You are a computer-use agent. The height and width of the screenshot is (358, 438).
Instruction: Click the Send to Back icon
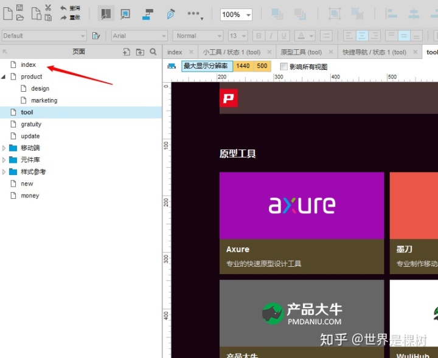pyautogui.click(x=300, y=13)
